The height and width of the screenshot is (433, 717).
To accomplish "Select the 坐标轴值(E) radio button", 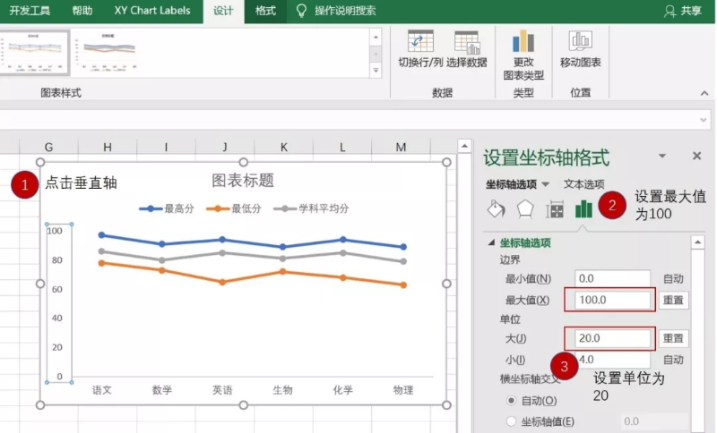I will tap(512, 421).
